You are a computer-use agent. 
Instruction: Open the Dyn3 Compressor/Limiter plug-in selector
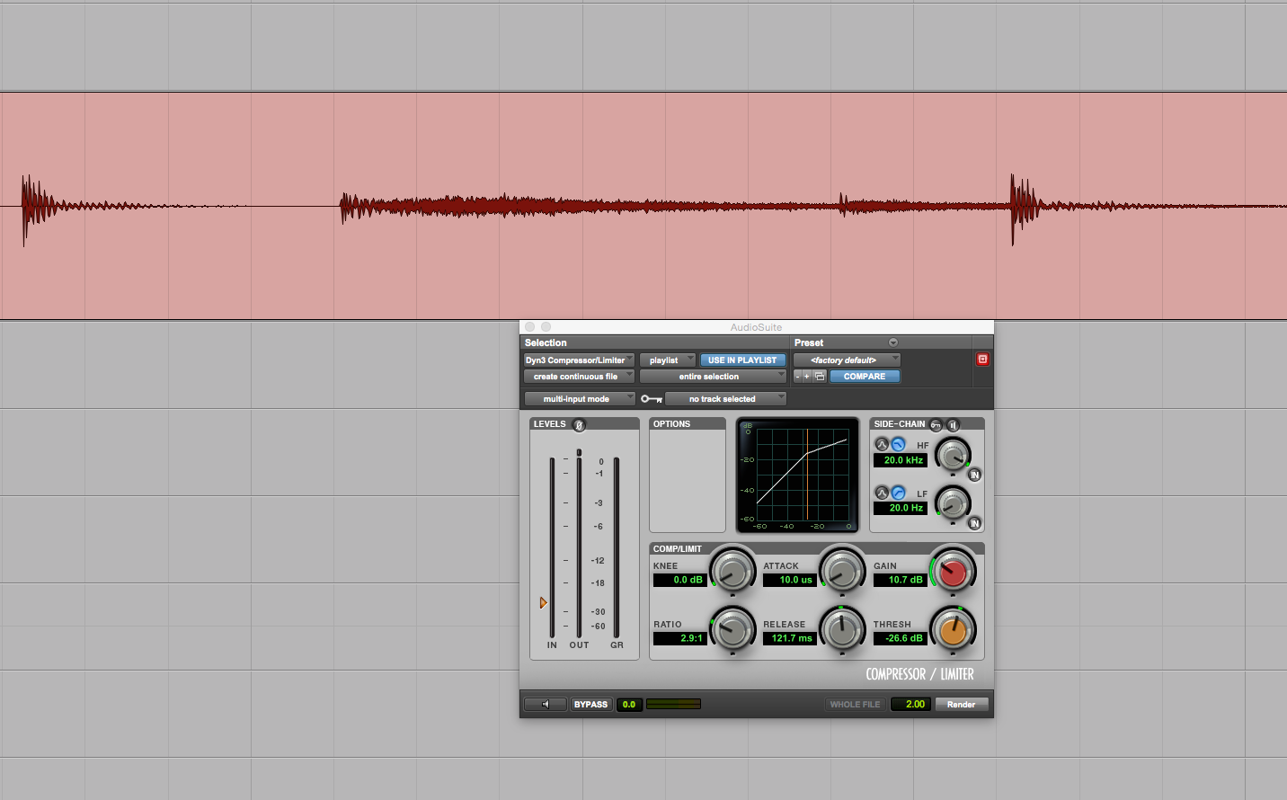point(579,360)
